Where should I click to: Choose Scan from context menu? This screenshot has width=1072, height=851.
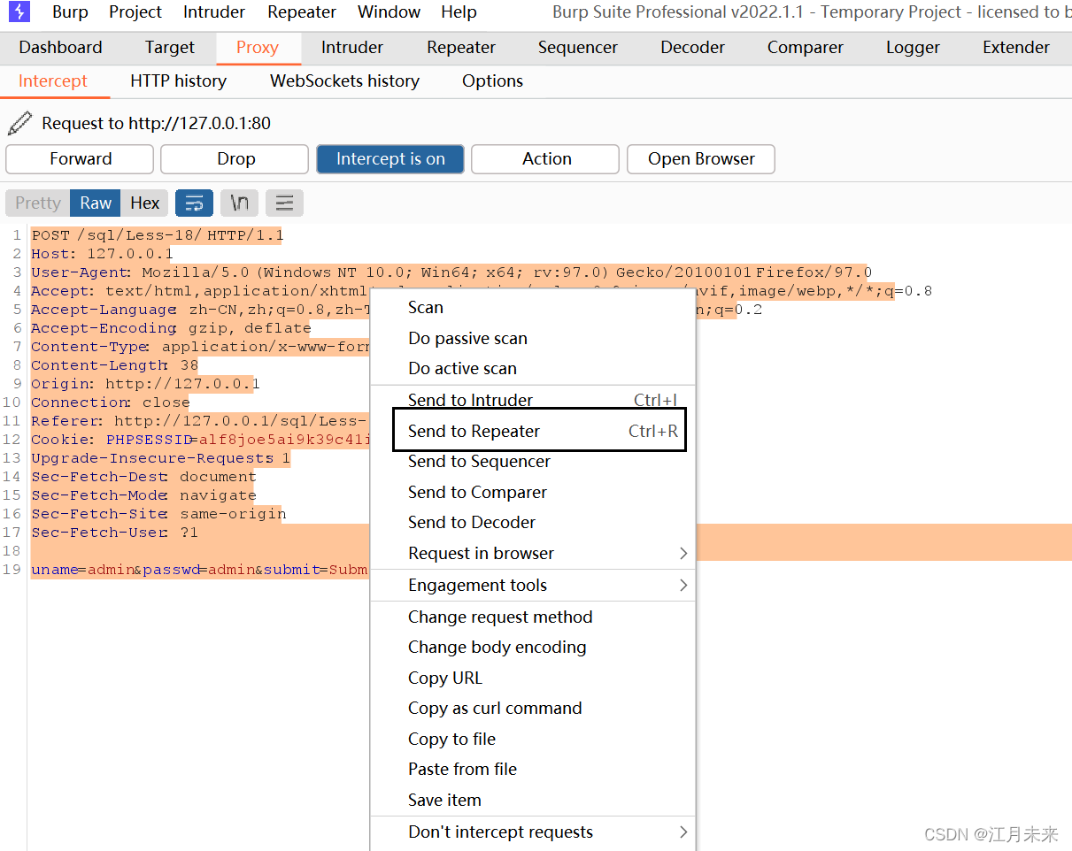pyautogui.click(x=533, y=307)
